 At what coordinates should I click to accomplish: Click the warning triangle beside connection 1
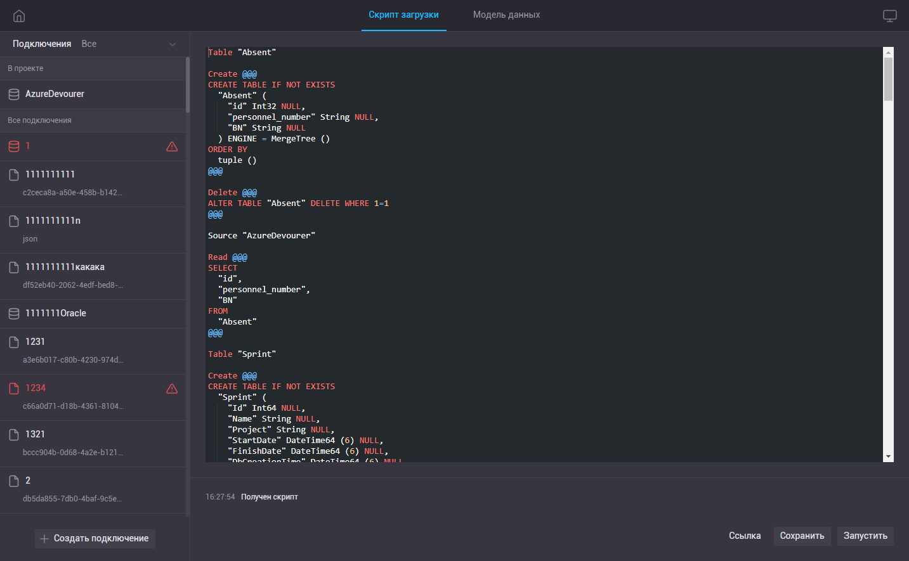pyautogui.click(x=172, y=146)
